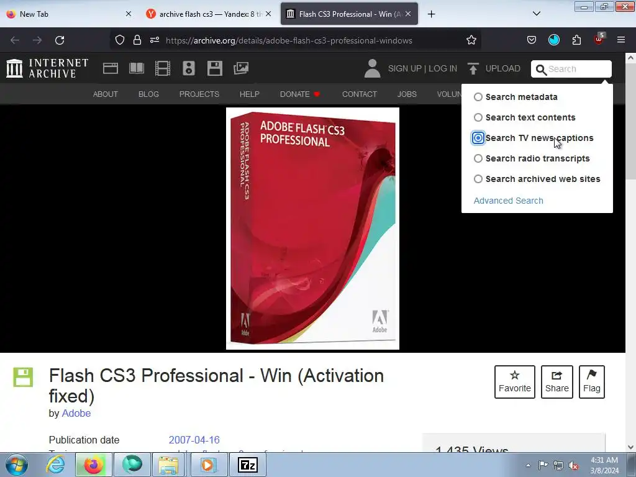Image resolution: width=636 pixels, height=477 pixels.
Task: Click the UPLOAD link text
Action: pyautogui.click(x=503, y=68)
